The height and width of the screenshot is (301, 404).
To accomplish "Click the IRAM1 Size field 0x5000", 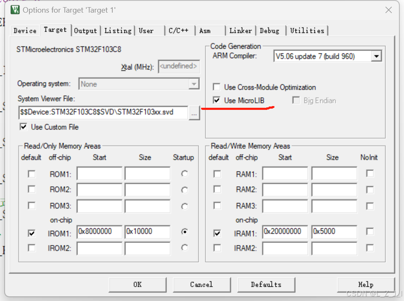I will click(334, 232).
